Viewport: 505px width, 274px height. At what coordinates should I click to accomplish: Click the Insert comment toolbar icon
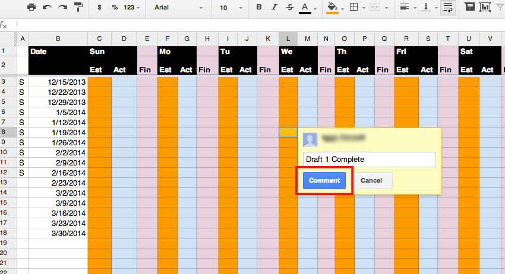pyautogui.click(x=469, y=7)
